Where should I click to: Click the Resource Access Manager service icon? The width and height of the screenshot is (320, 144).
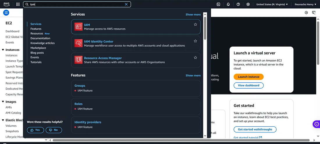[x=78, y=60]
